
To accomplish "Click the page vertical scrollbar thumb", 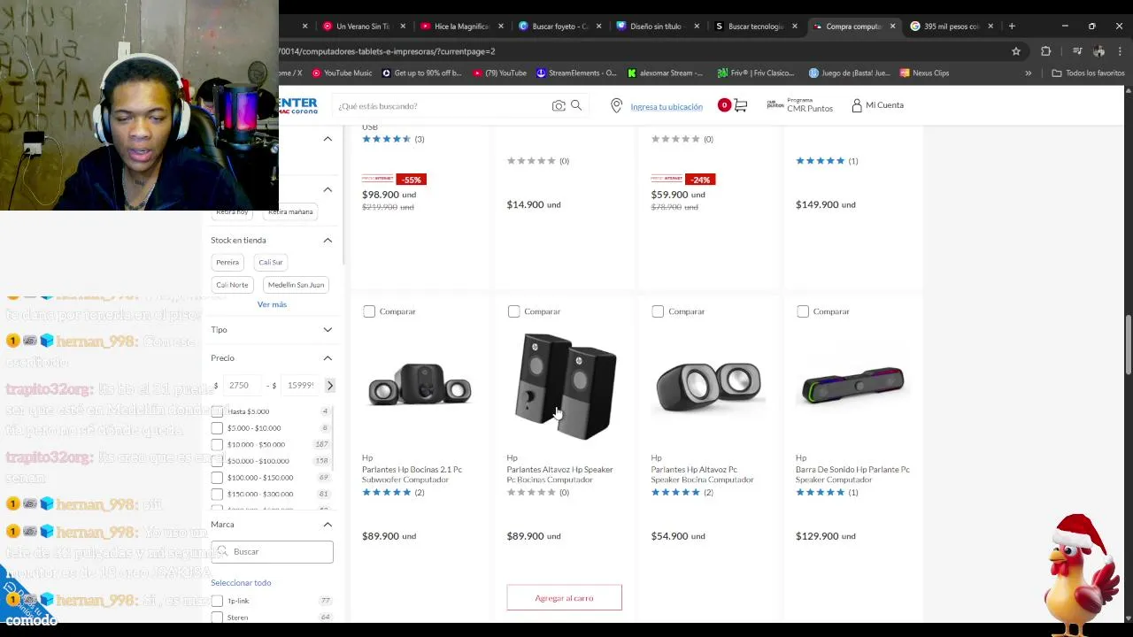I will click(1128, 345).
